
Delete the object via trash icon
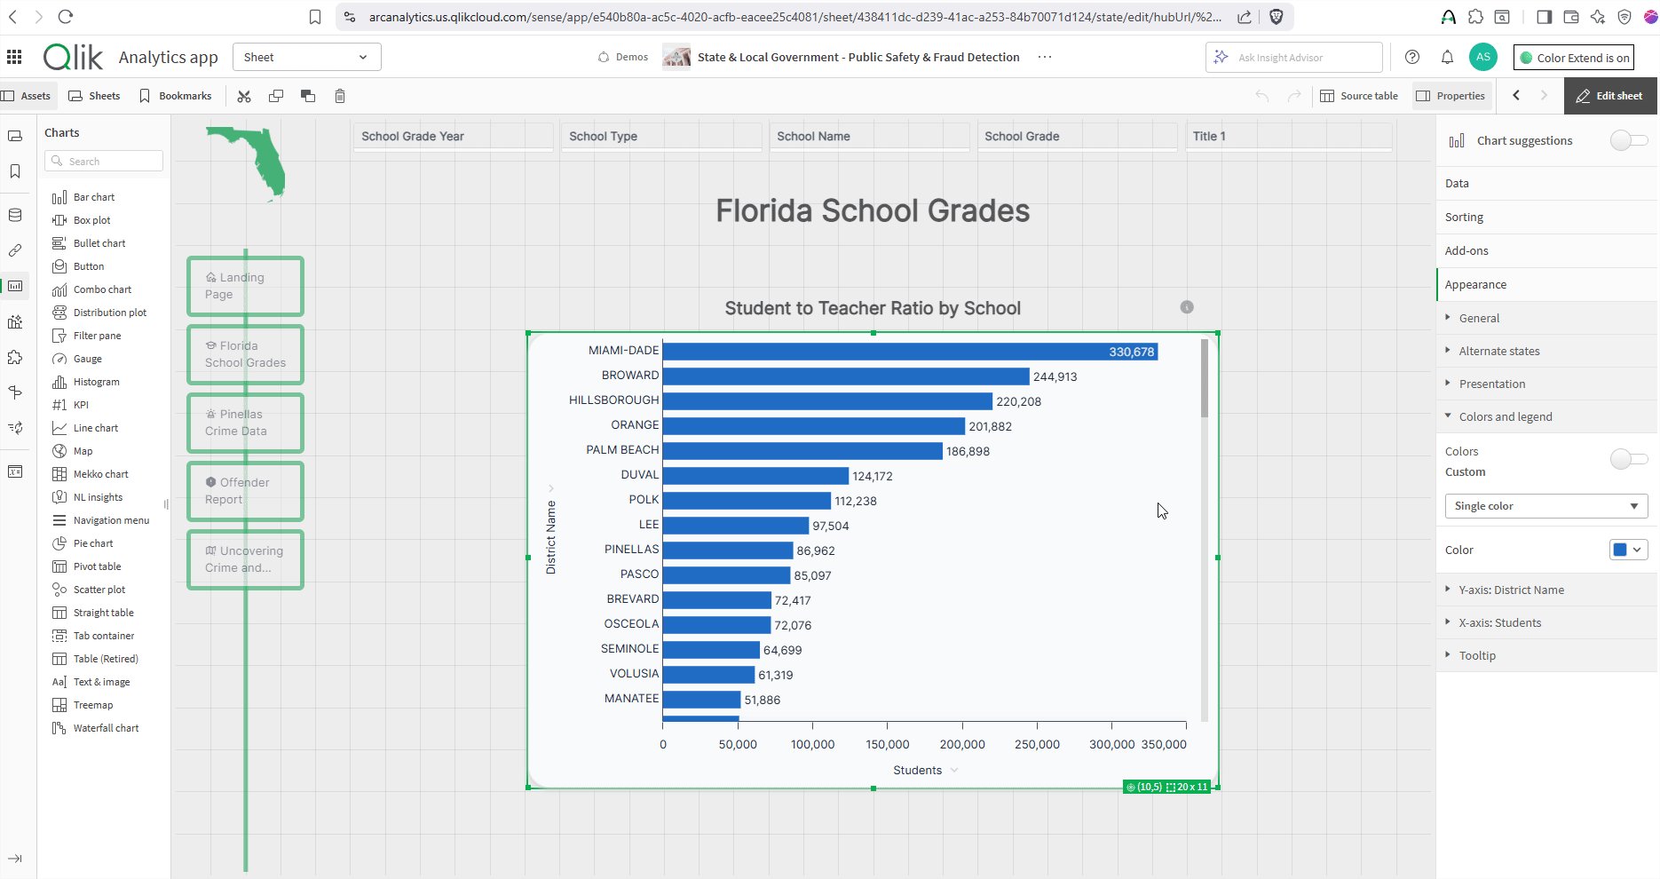pos(340,95)
